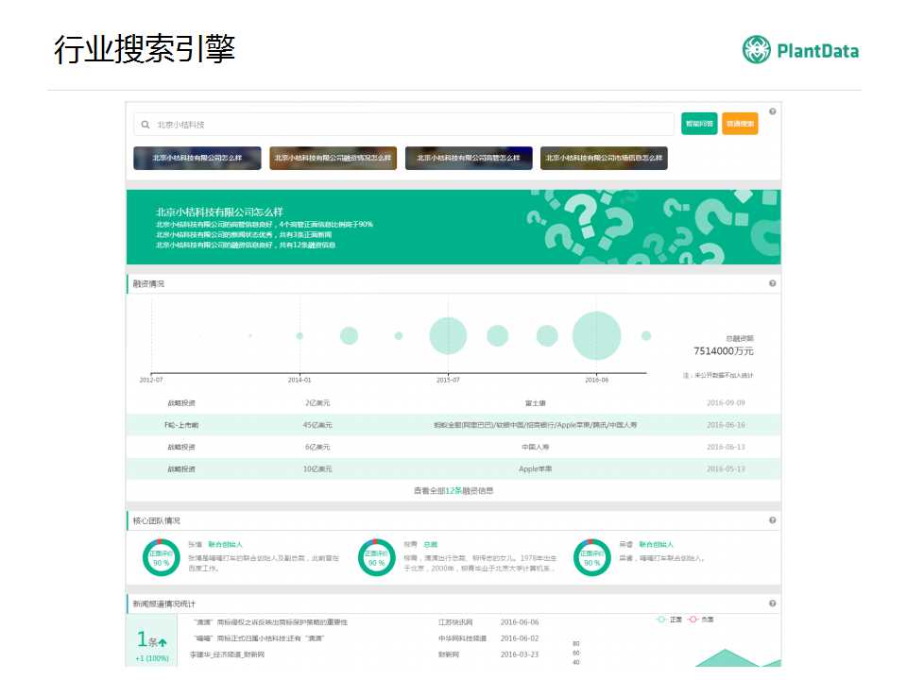Click the green 智能问答 button
Viewport: 907px width, 680px height.
tap(699, 124)
